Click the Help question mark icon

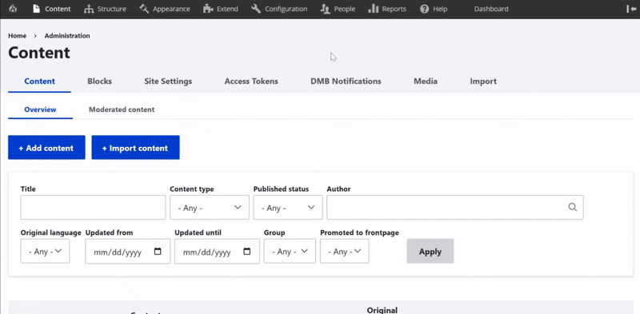click(425, 9)
